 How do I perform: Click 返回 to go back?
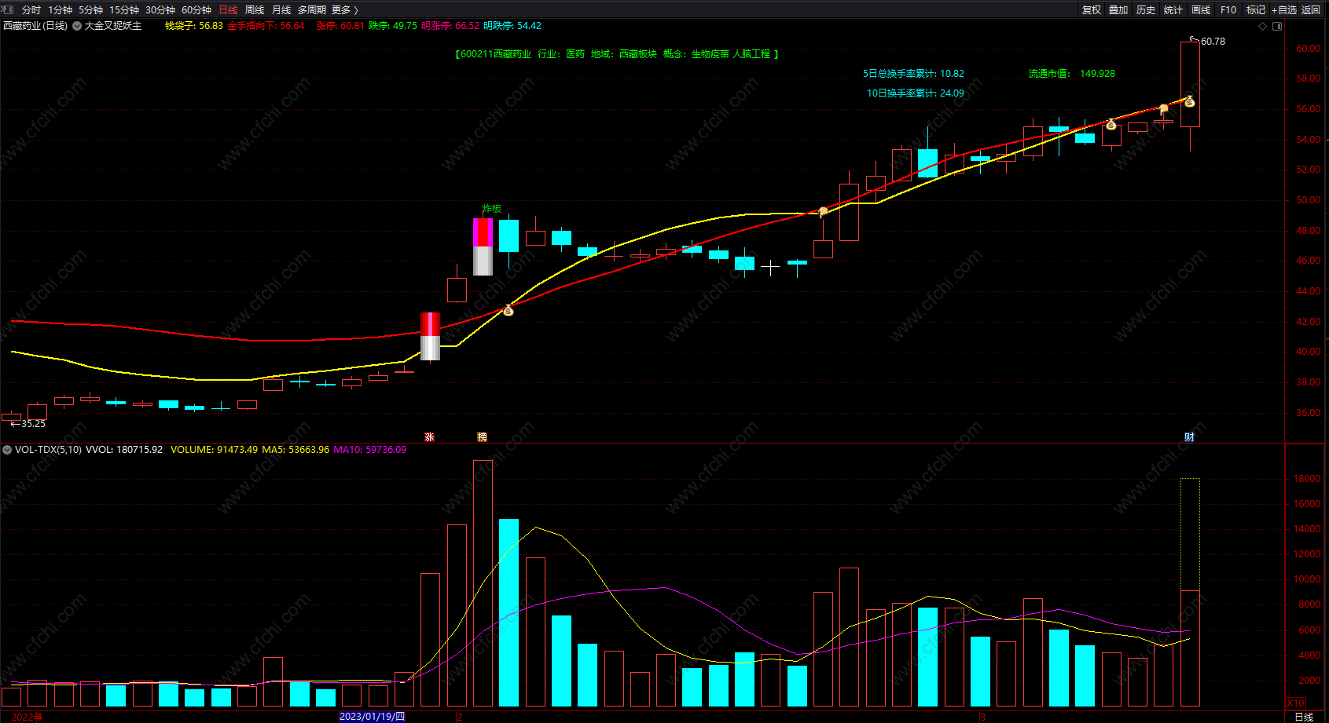pos(1311,10)
